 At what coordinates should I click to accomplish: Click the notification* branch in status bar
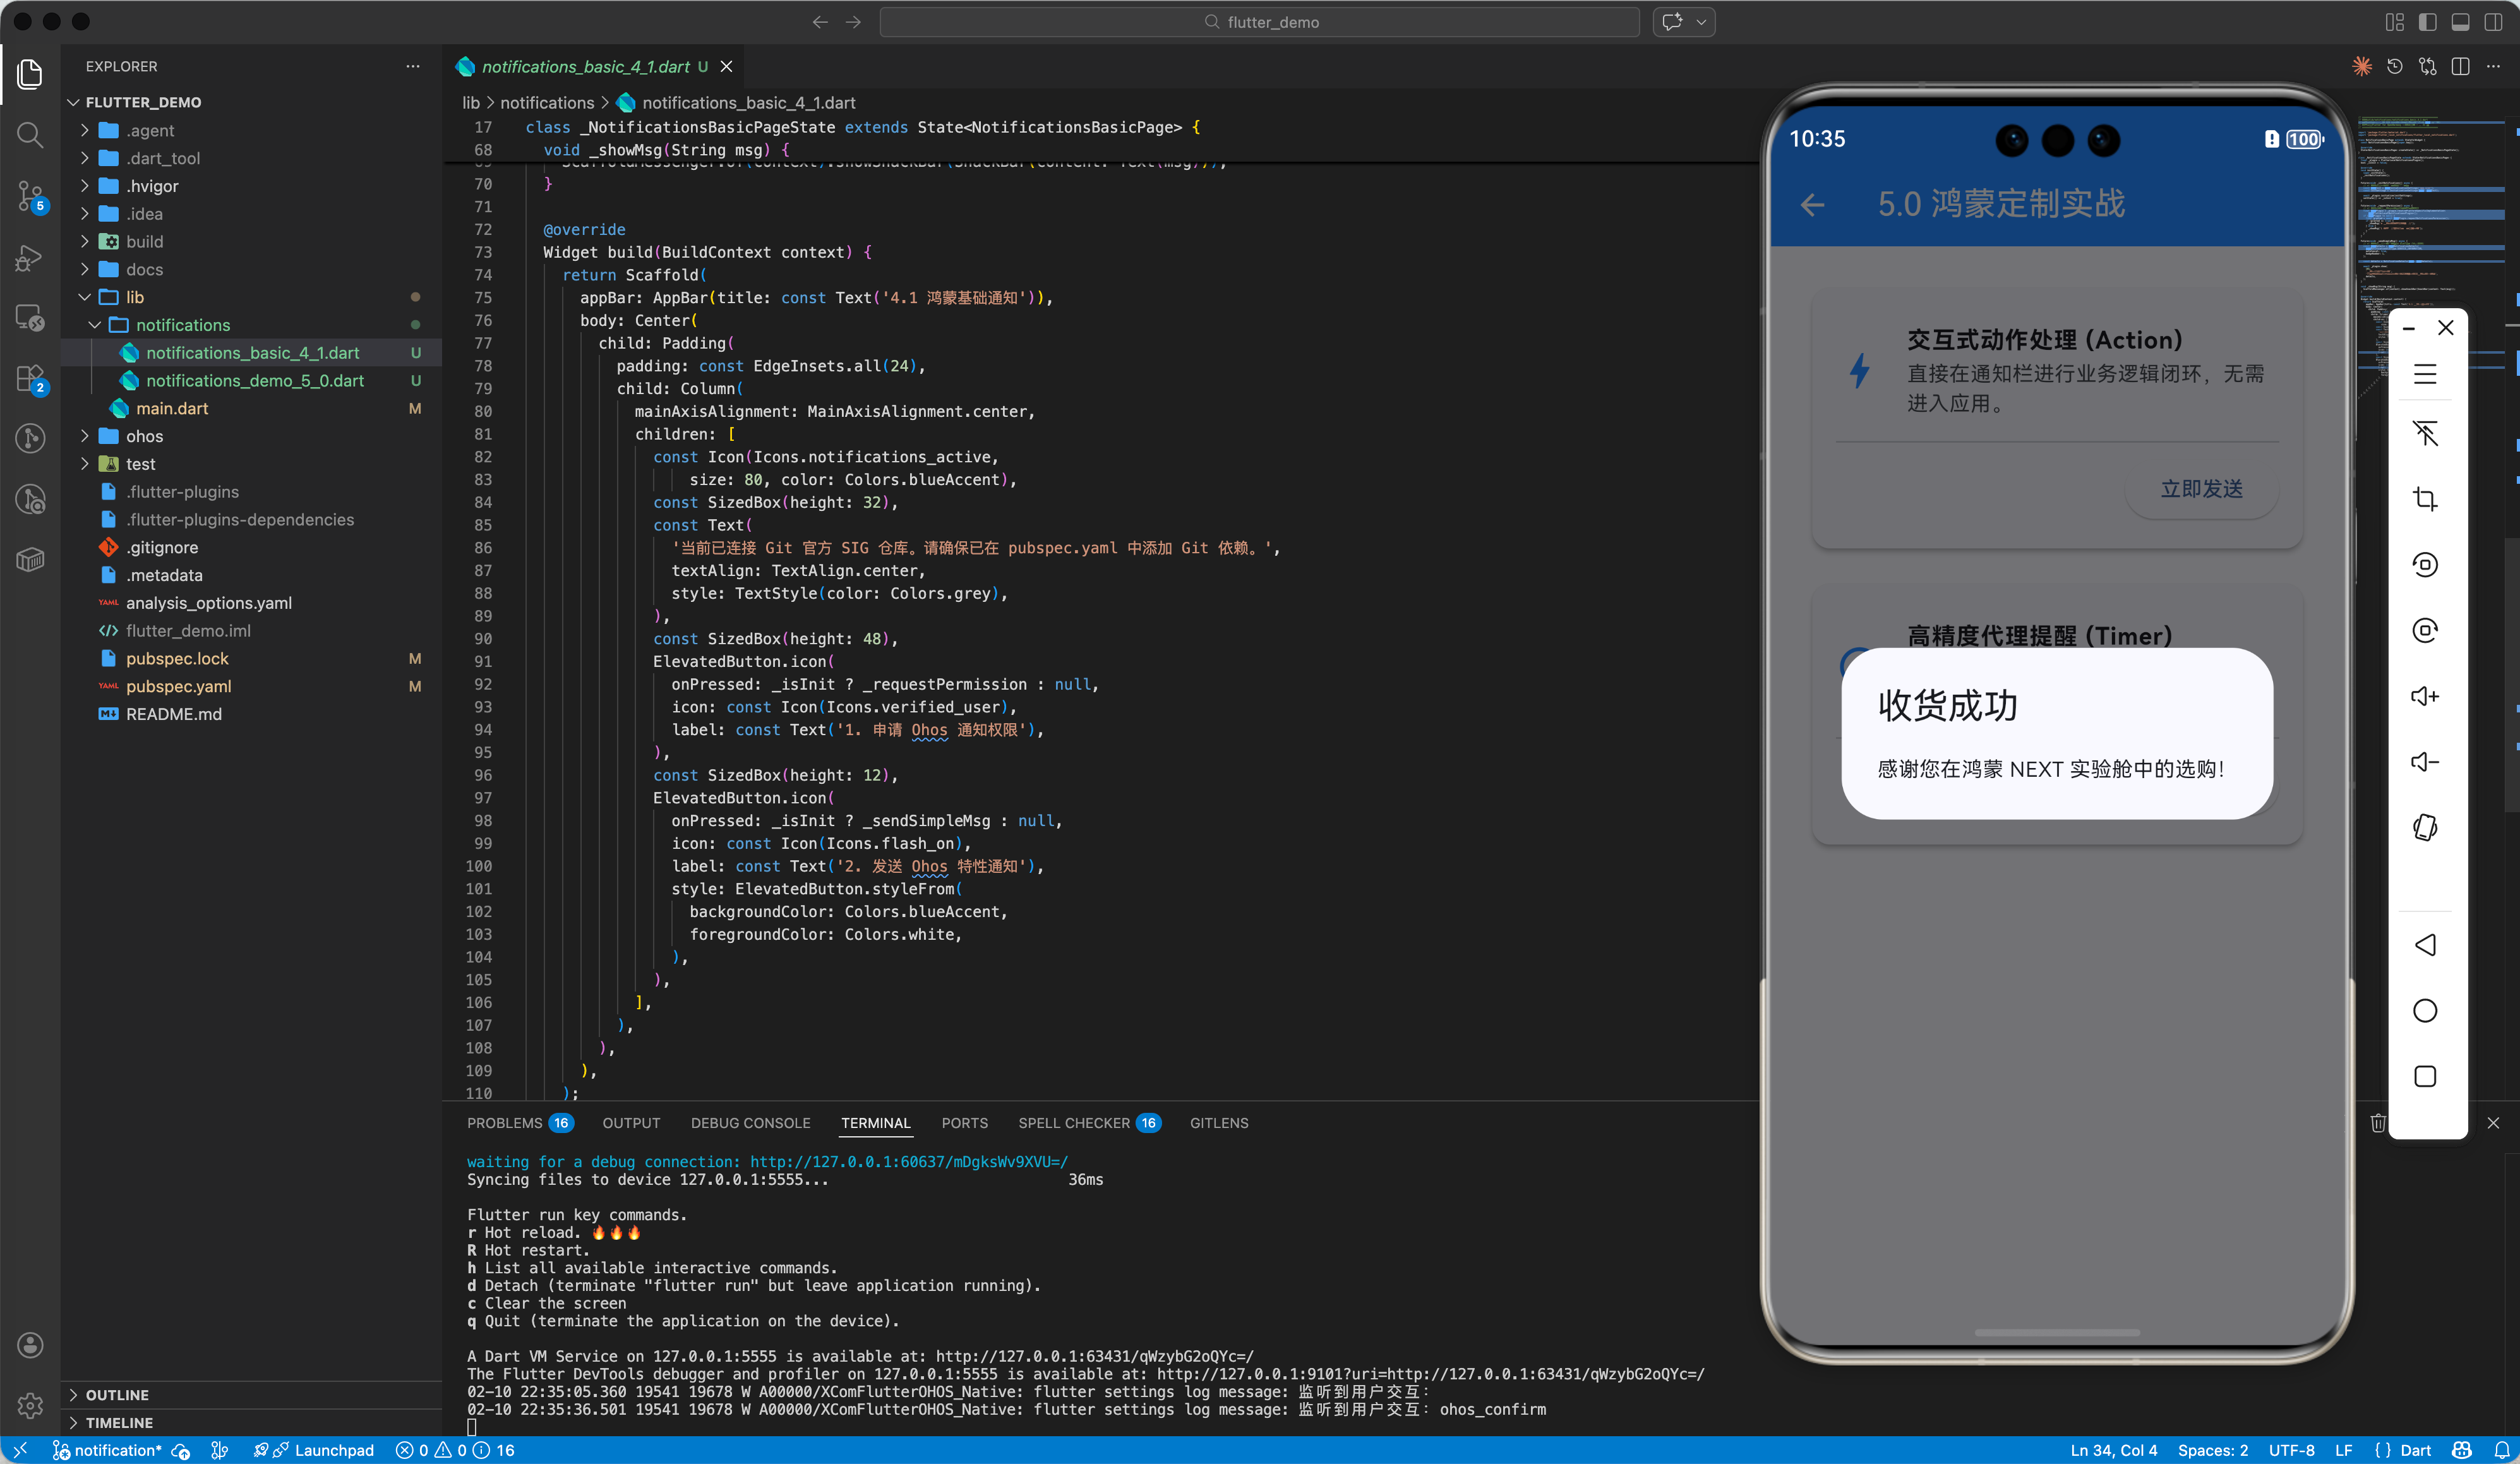tap(107, 1450)
